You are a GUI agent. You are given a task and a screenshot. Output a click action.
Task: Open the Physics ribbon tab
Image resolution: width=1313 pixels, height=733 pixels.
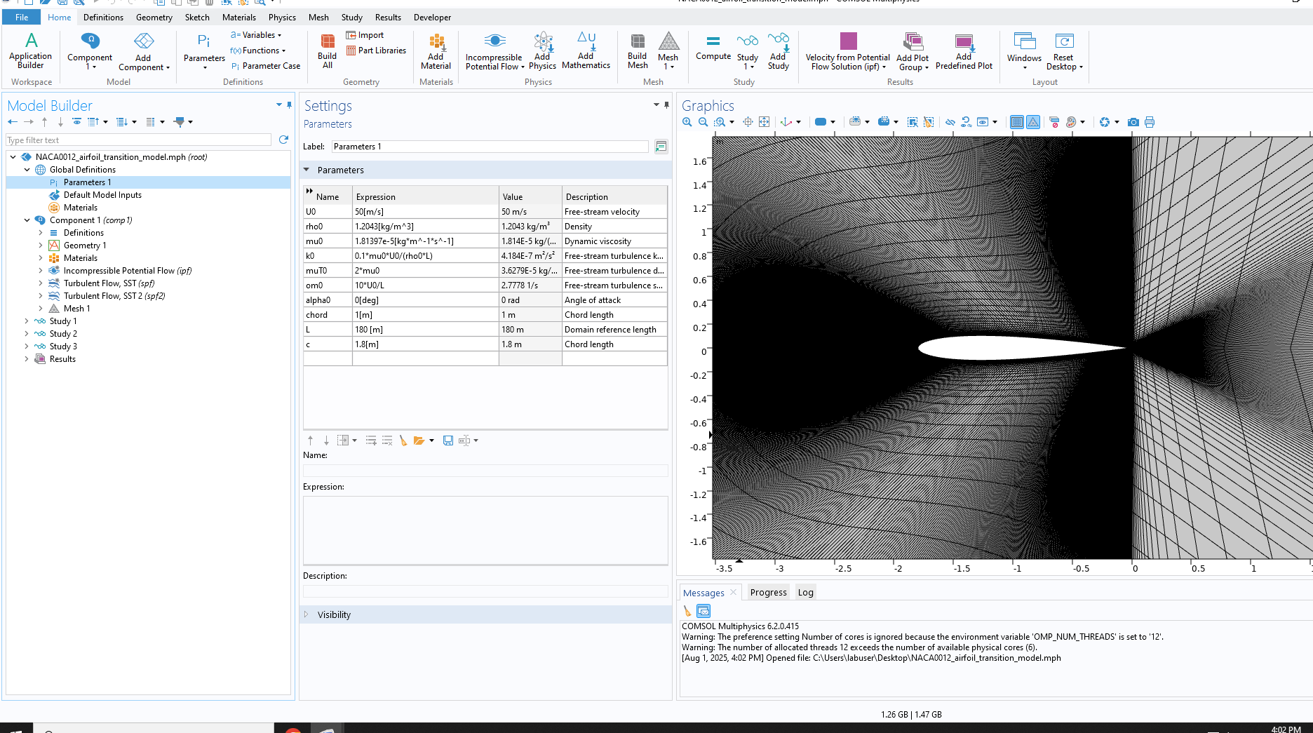tap(282, 18)
